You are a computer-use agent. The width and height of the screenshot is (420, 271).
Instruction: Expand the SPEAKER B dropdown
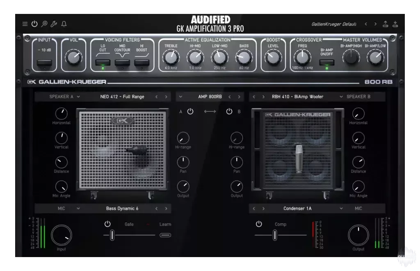pyautogui.click(x=341, y=97)
